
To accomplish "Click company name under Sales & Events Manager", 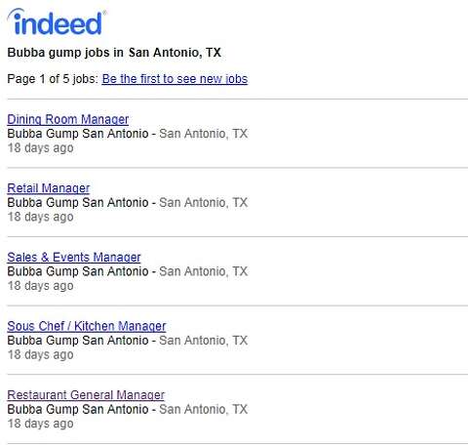I will (78, 271).
